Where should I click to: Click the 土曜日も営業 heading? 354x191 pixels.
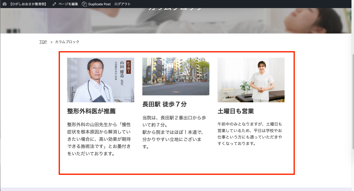[235, 111]
